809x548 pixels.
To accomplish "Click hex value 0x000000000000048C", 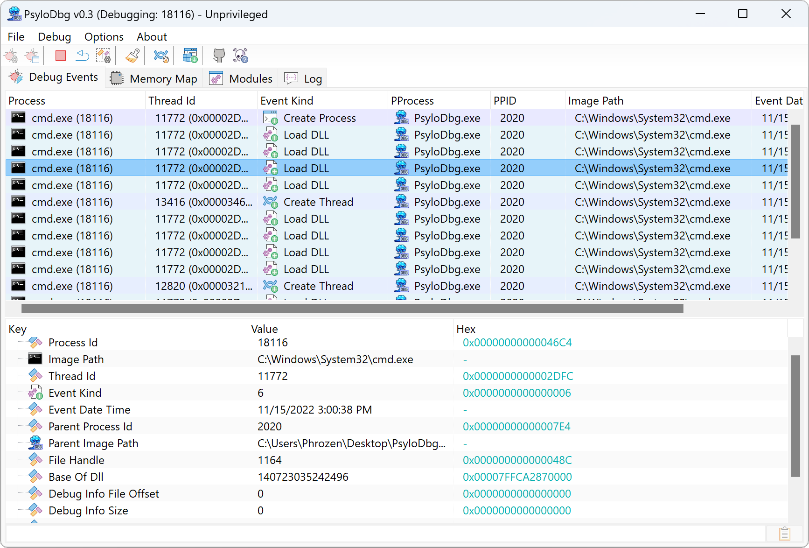I will tap(517, 460).
